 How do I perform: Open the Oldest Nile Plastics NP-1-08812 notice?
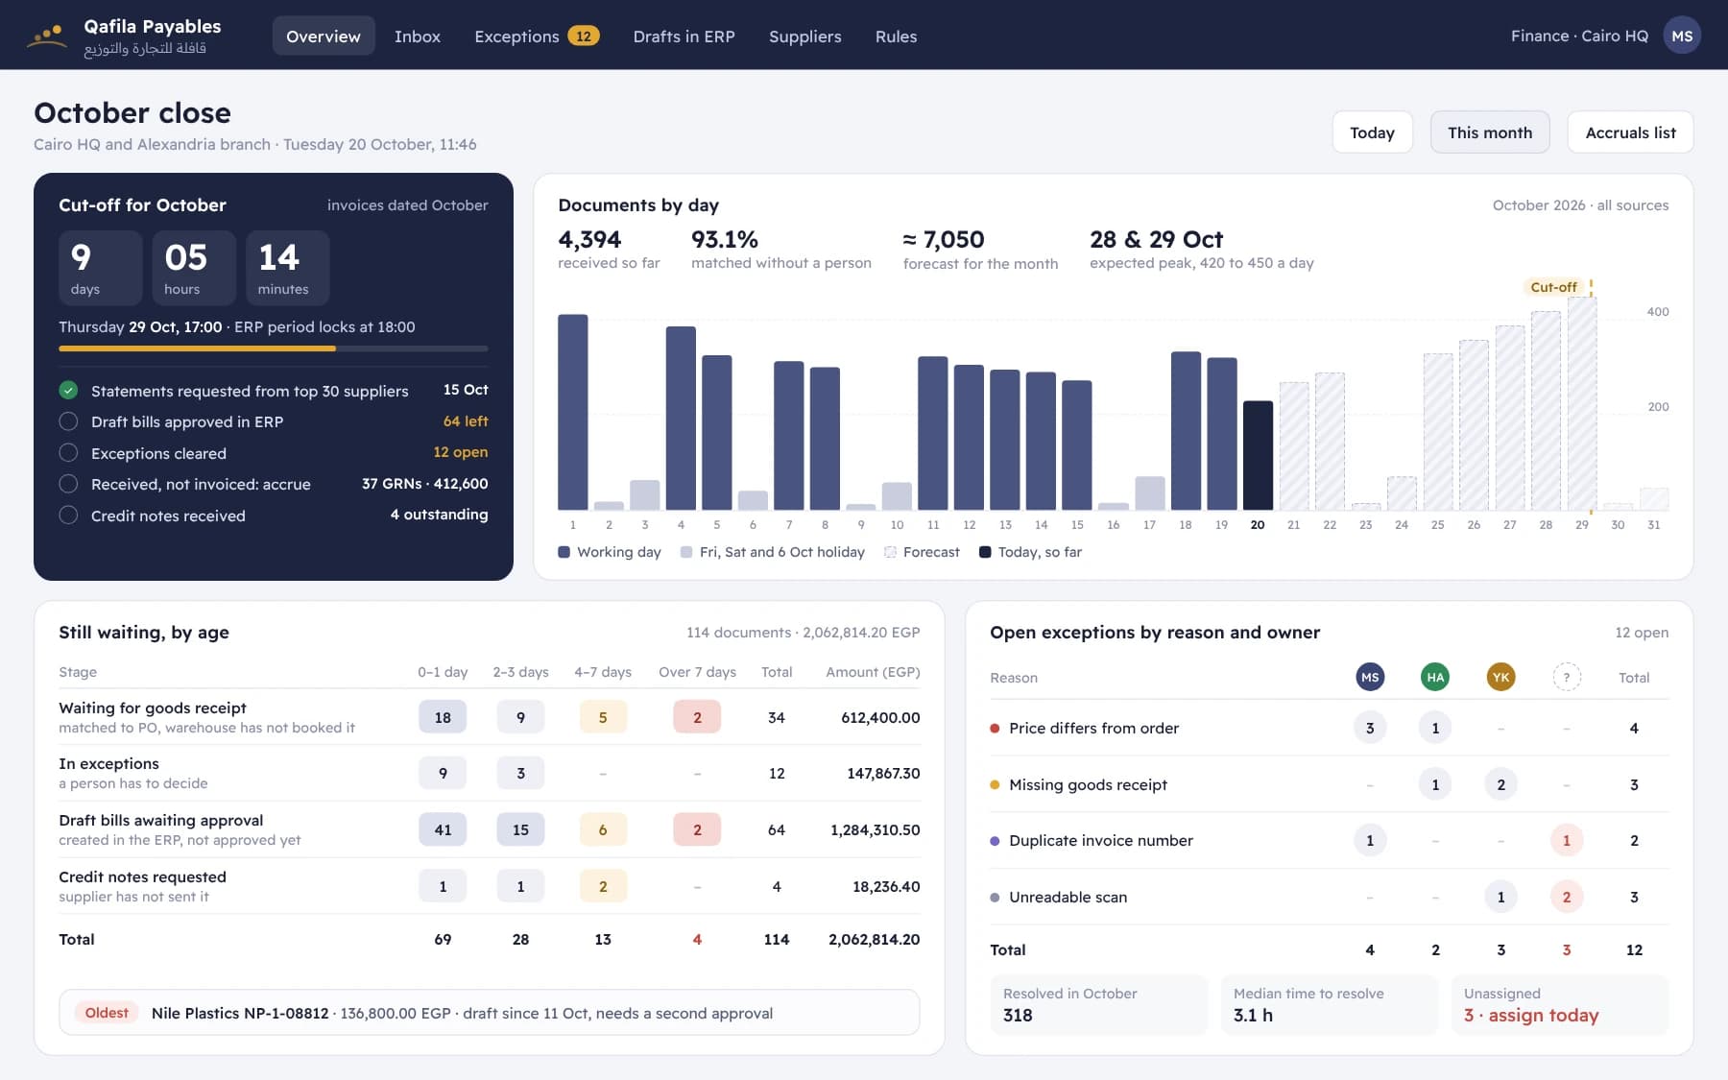pyautogui.click(x=490, y=1013)
